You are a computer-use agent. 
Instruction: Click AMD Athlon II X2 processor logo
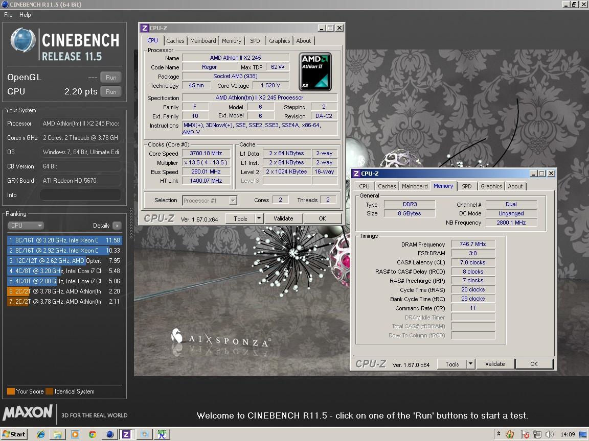click(315, 71)
